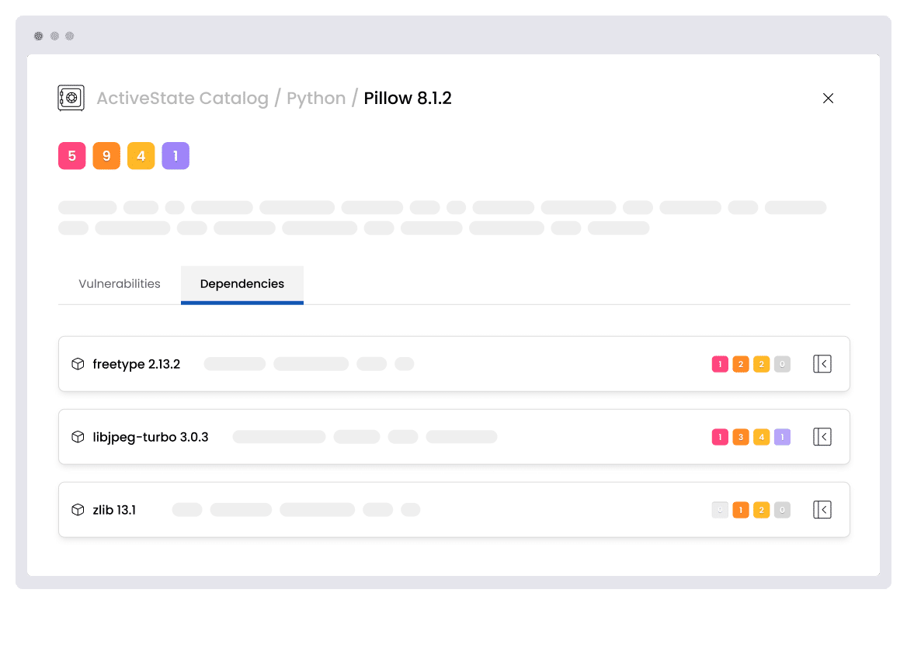Click the purple low severity badge 1
The width and height of the screenshot is (907, 645).
tap(175, 156)
